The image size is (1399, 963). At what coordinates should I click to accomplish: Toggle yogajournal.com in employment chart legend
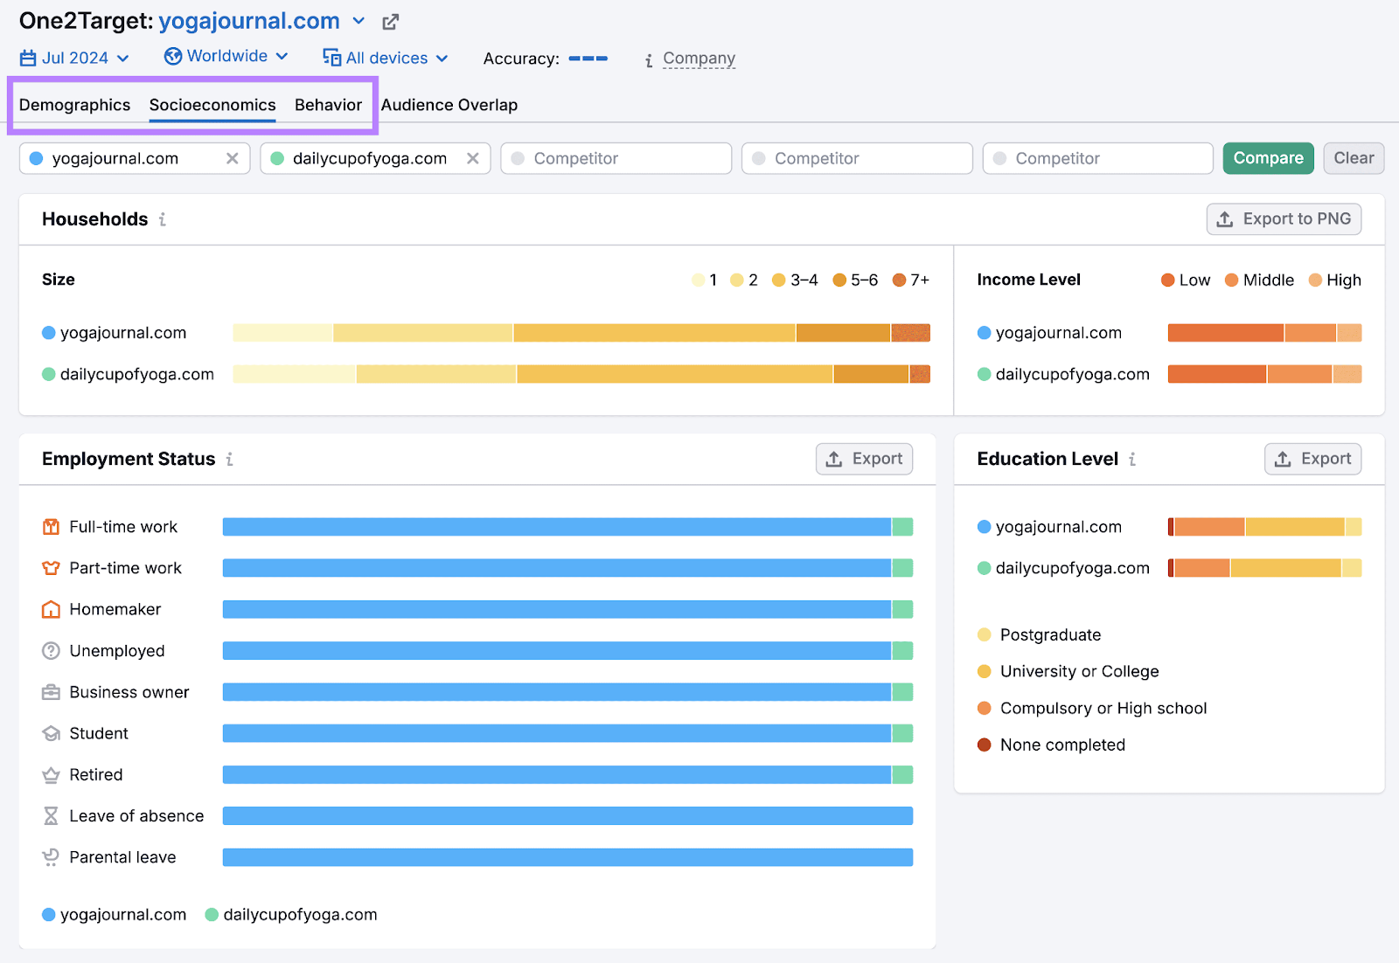114,914
